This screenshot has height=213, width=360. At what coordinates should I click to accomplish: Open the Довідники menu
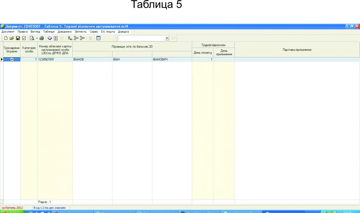[65, 32]
